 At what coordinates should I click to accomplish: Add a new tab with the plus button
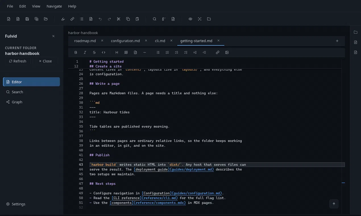[337, 41]
